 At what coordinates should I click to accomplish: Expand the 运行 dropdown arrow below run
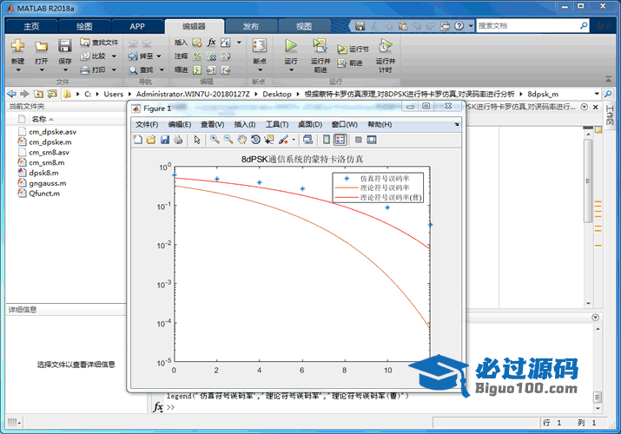point(291,70)
